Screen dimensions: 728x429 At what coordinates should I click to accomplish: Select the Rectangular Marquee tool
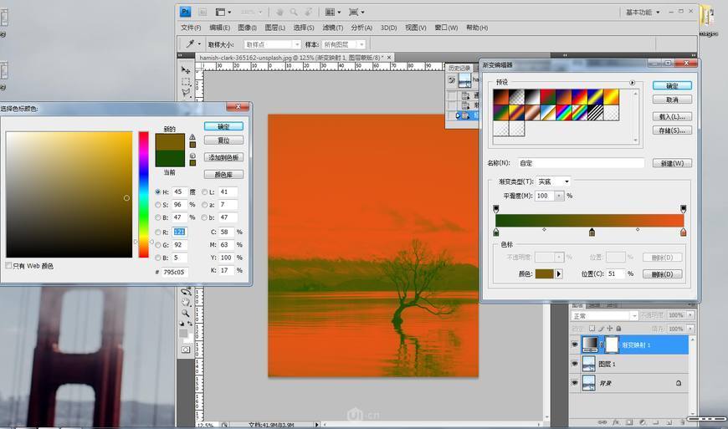click(x=186, y=81)
